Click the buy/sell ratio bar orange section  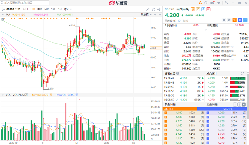(180, 109)
